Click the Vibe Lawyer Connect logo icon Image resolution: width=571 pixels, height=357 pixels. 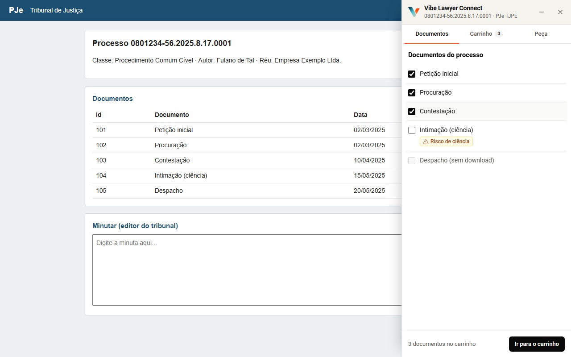click(414, 12)
